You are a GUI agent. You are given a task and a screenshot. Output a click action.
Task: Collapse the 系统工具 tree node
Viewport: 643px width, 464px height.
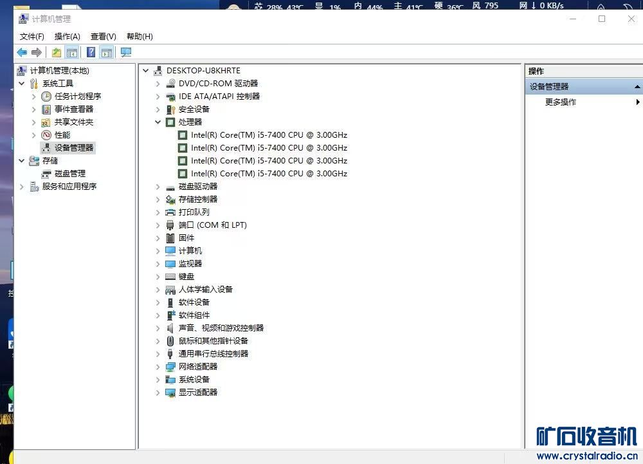click(22, 84)
